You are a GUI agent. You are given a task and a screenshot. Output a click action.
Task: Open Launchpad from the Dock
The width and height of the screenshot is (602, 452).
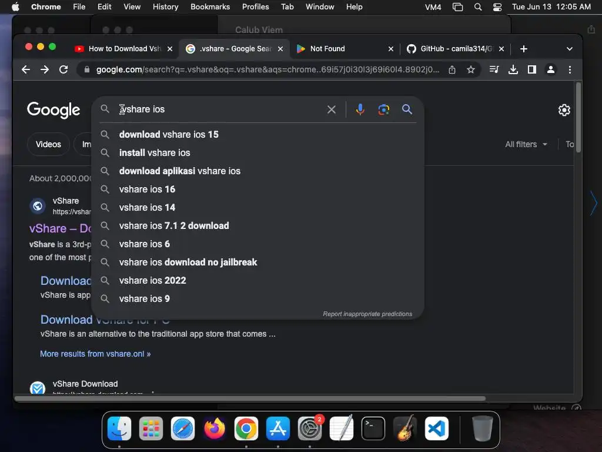coord(151,428)
